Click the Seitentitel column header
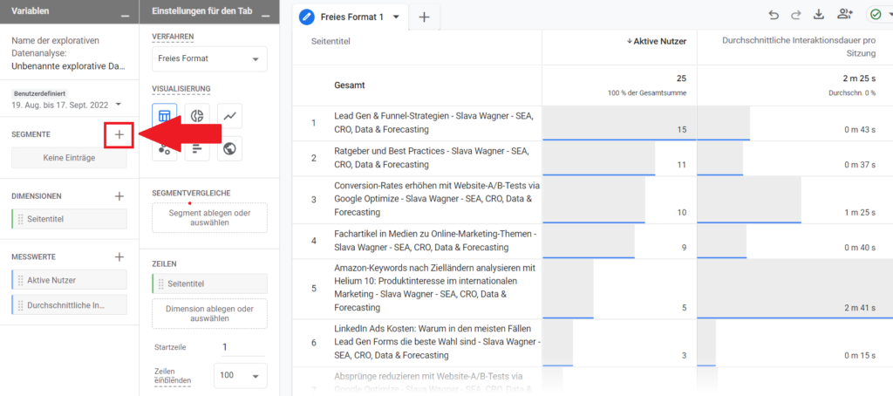The height and width of the screenshot is (396, 893). point(331,41)
